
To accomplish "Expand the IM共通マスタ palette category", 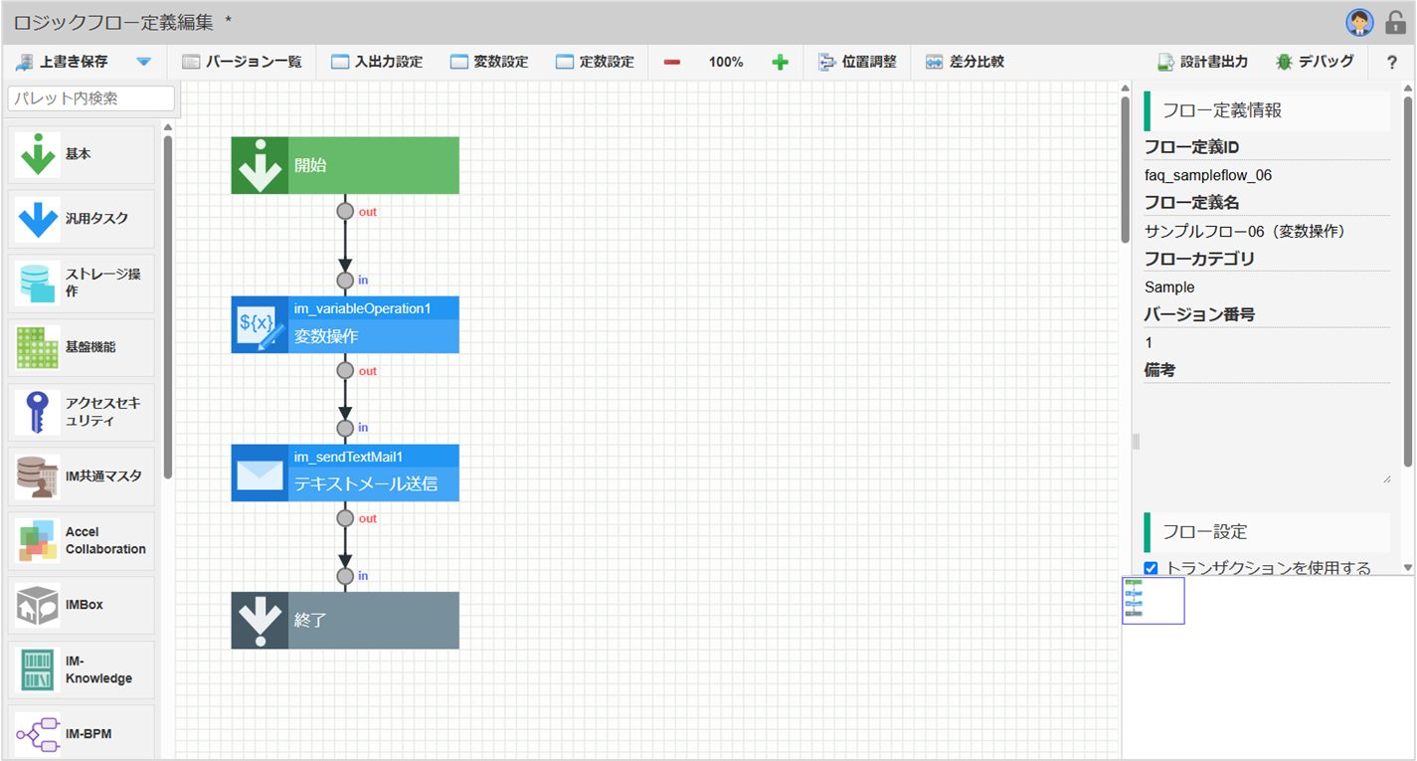I will click(82, 476).
